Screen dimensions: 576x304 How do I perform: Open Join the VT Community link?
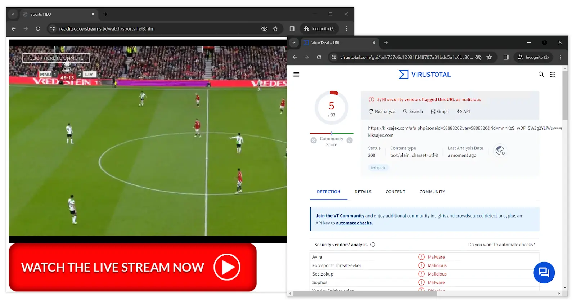point(340,216)
